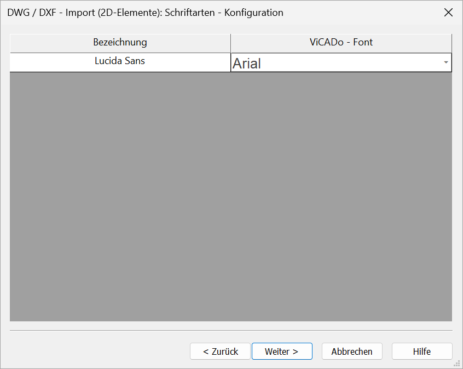
Task: Proceed with the Weiter button
Action: [282, 351]
